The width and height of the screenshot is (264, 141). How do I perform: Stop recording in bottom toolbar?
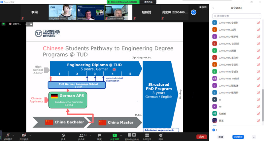coord(134,135)
